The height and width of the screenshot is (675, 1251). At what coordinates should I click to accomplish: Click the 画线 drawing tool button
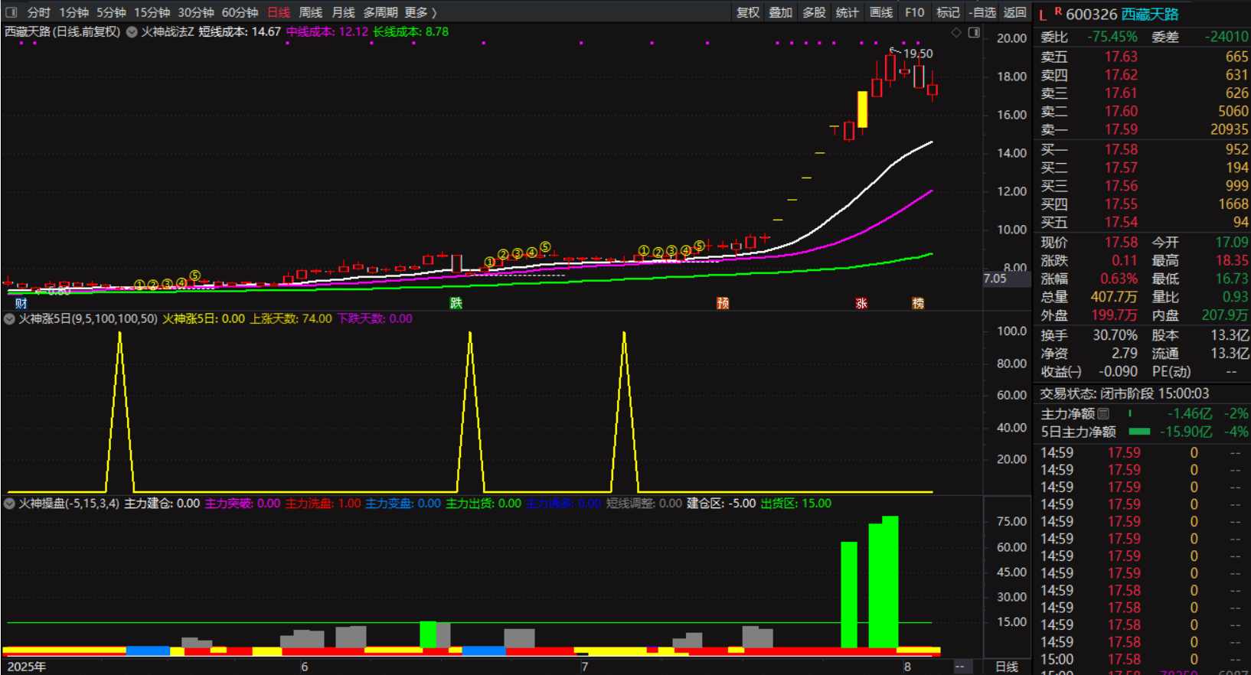click(881, 12)
